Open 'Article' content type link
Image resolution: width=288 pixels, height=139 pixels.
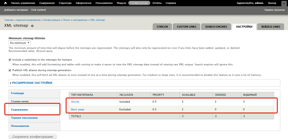point(75,102)
